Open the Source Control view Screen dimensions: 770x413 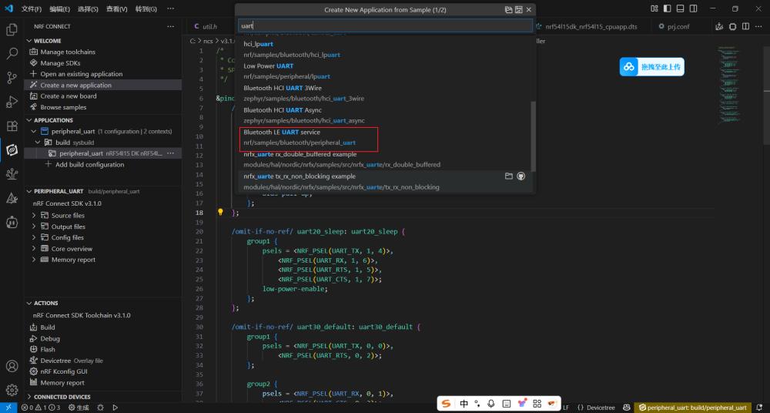[12, 78]
